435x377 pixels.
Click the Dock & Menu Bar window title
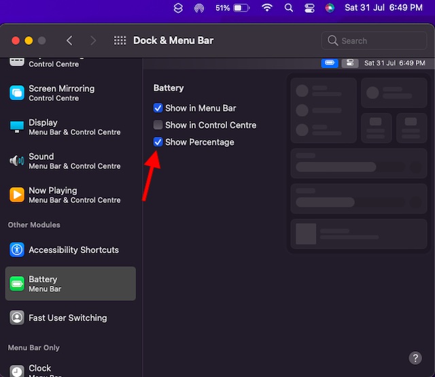coord(173,41)
